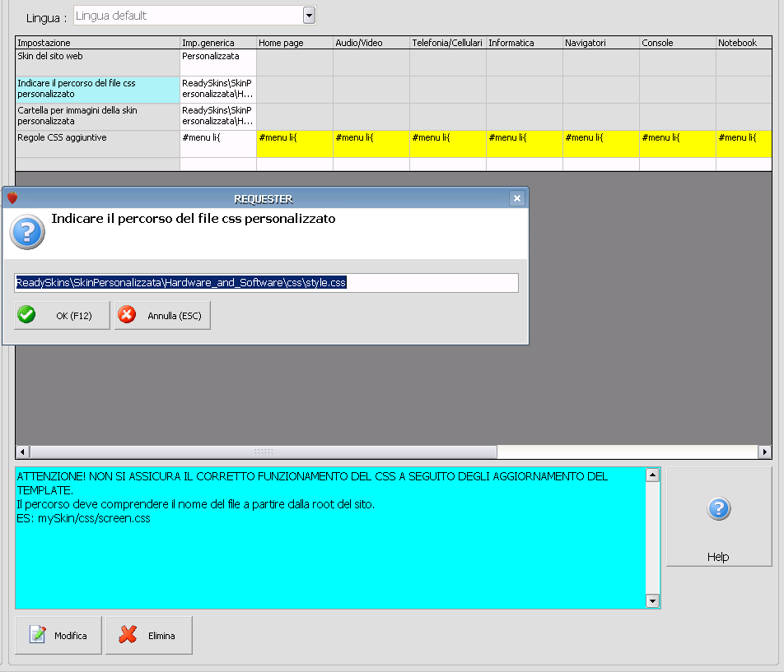Click the Lingua dropdown arrow

309,16
